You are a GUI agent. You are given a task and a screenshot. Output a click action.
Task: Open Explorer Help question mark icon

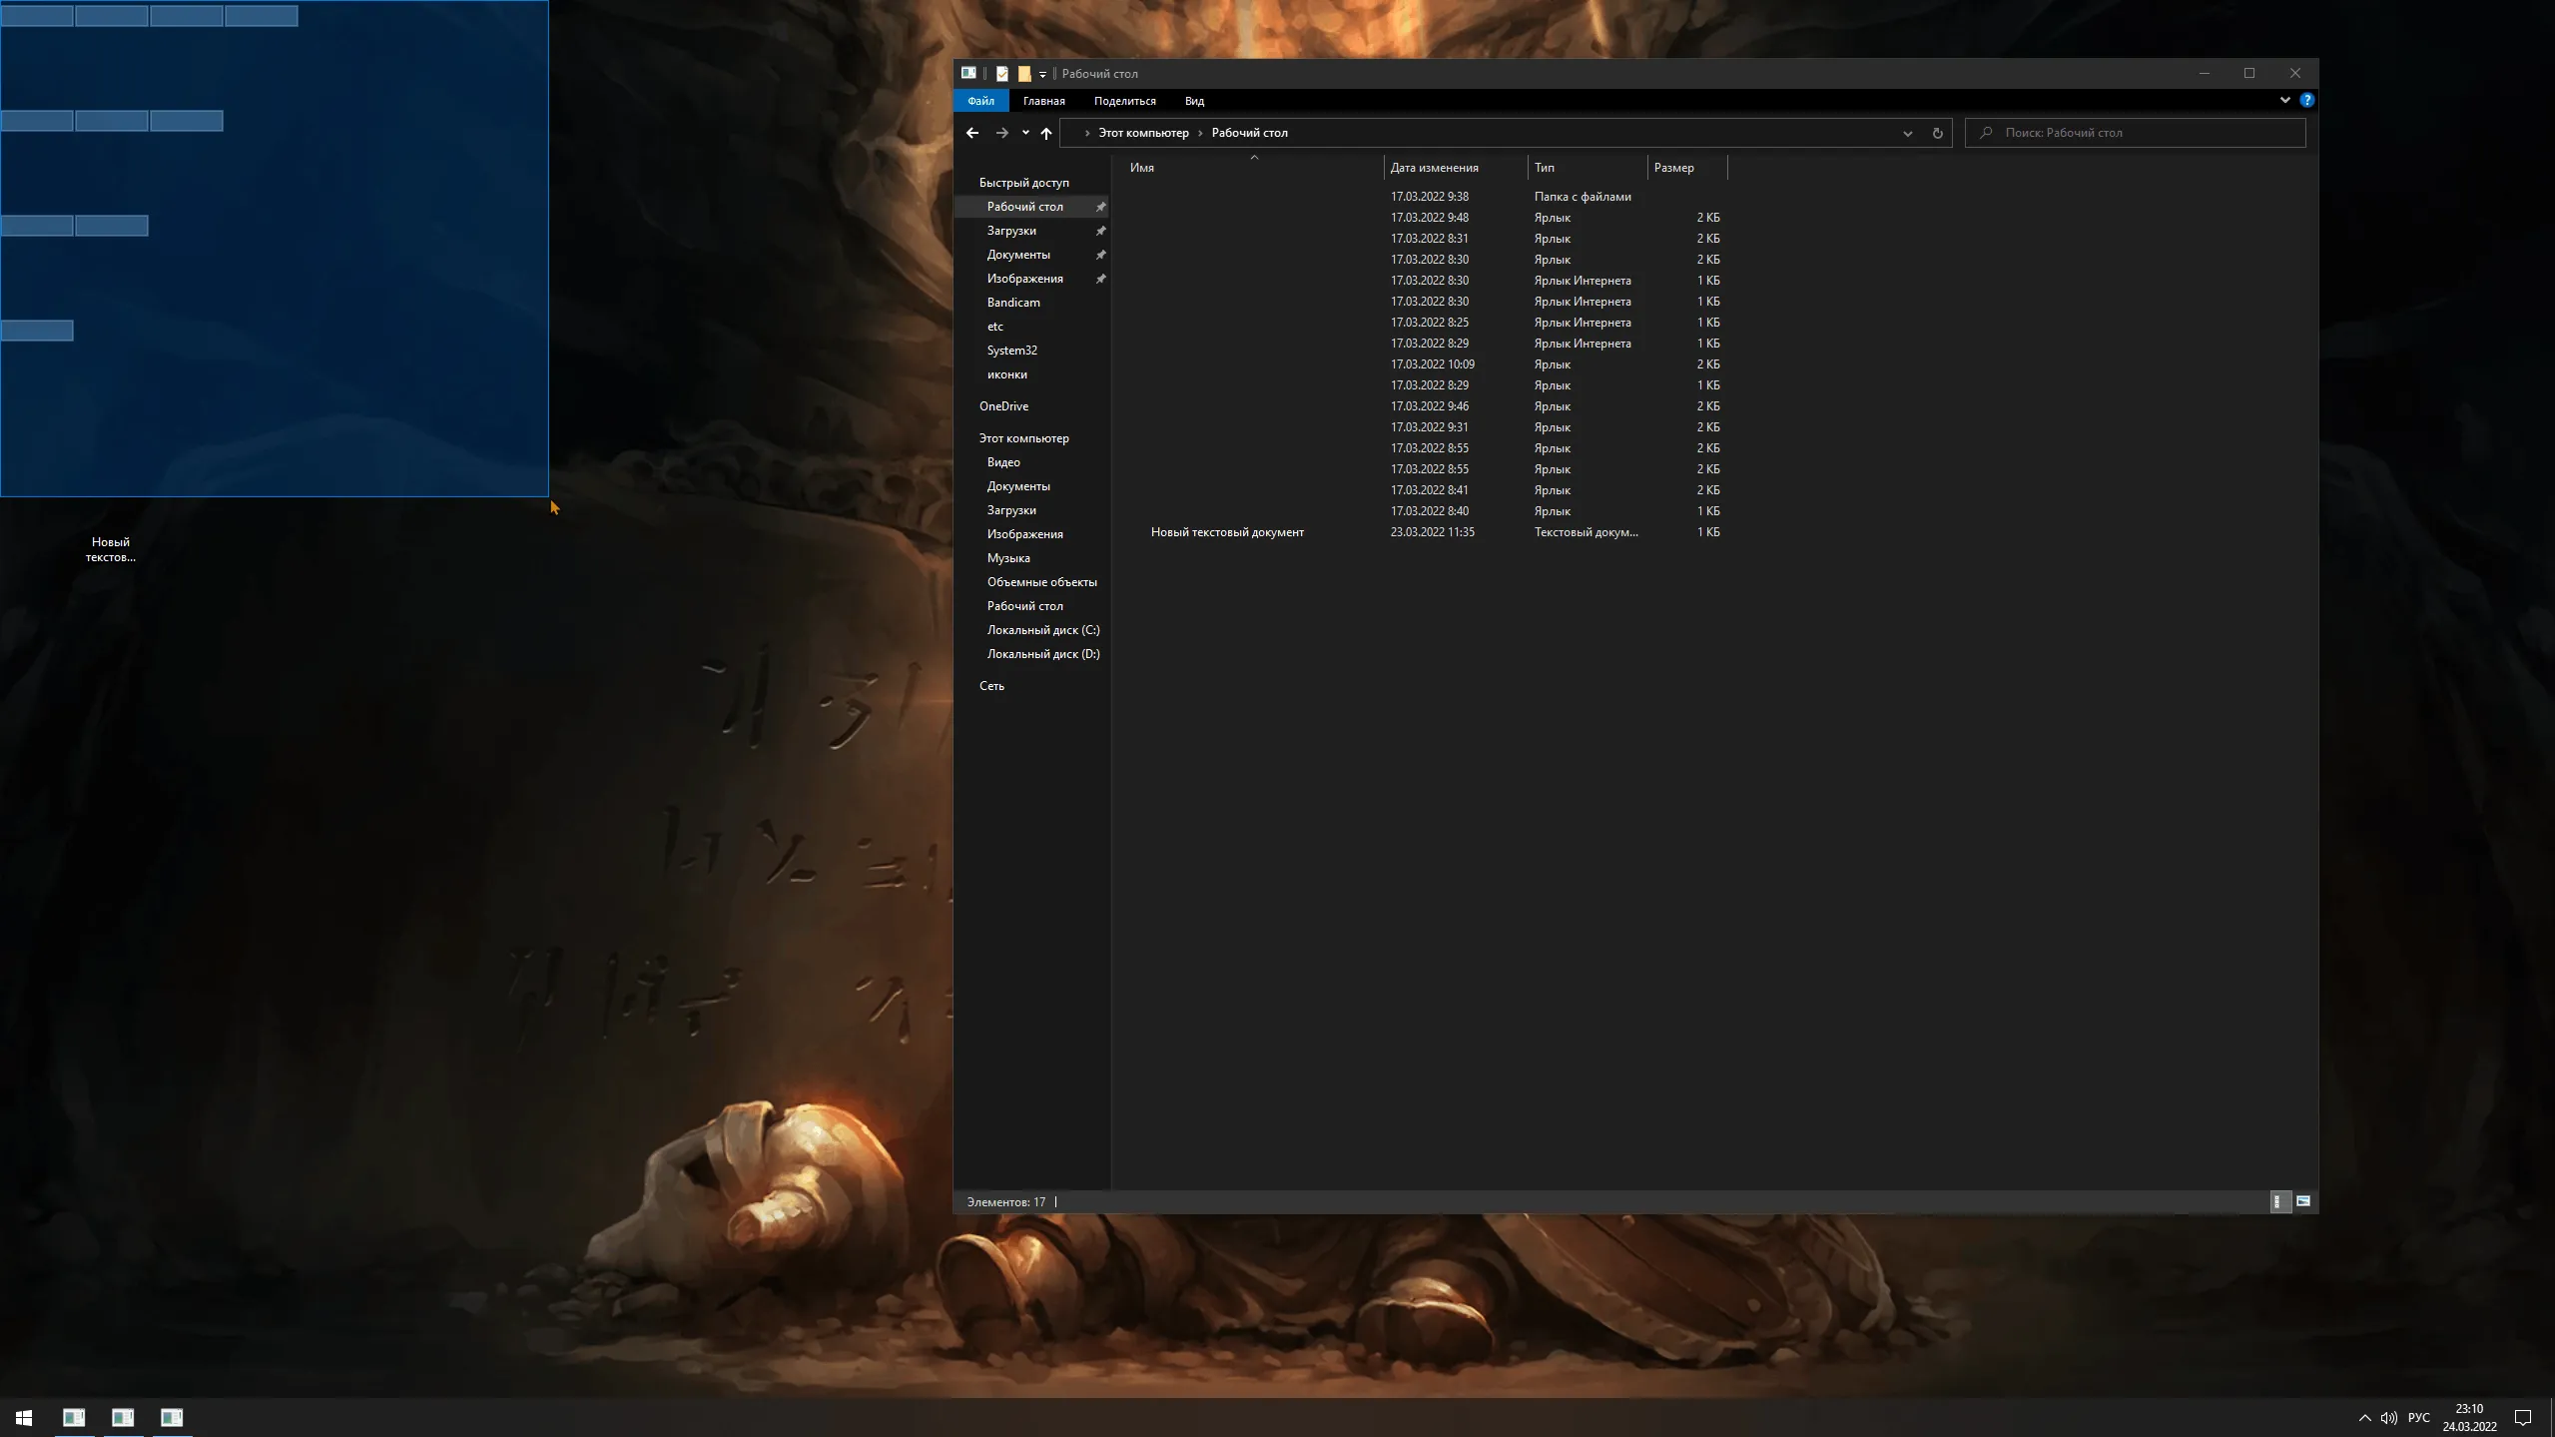pyautogui.click(x=2306, y=100)
